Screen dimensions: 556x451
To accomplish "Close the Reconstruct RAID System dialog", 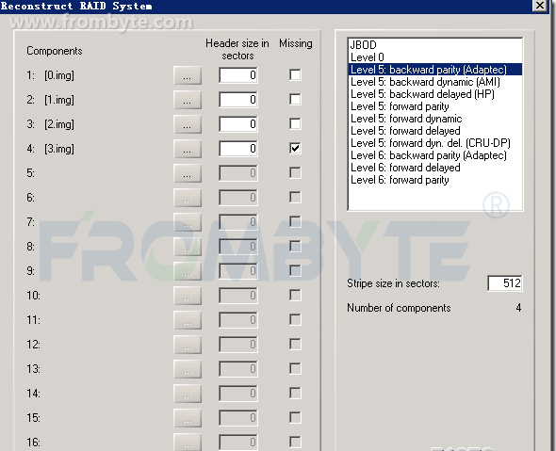I will click(x=540, y=6).
